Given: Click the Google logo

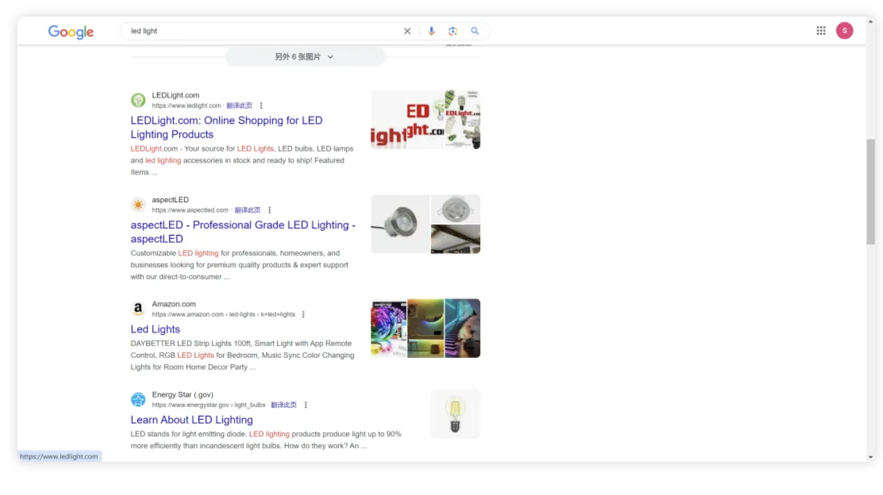Looking at the screenshot, I should [x=71, y=32].
